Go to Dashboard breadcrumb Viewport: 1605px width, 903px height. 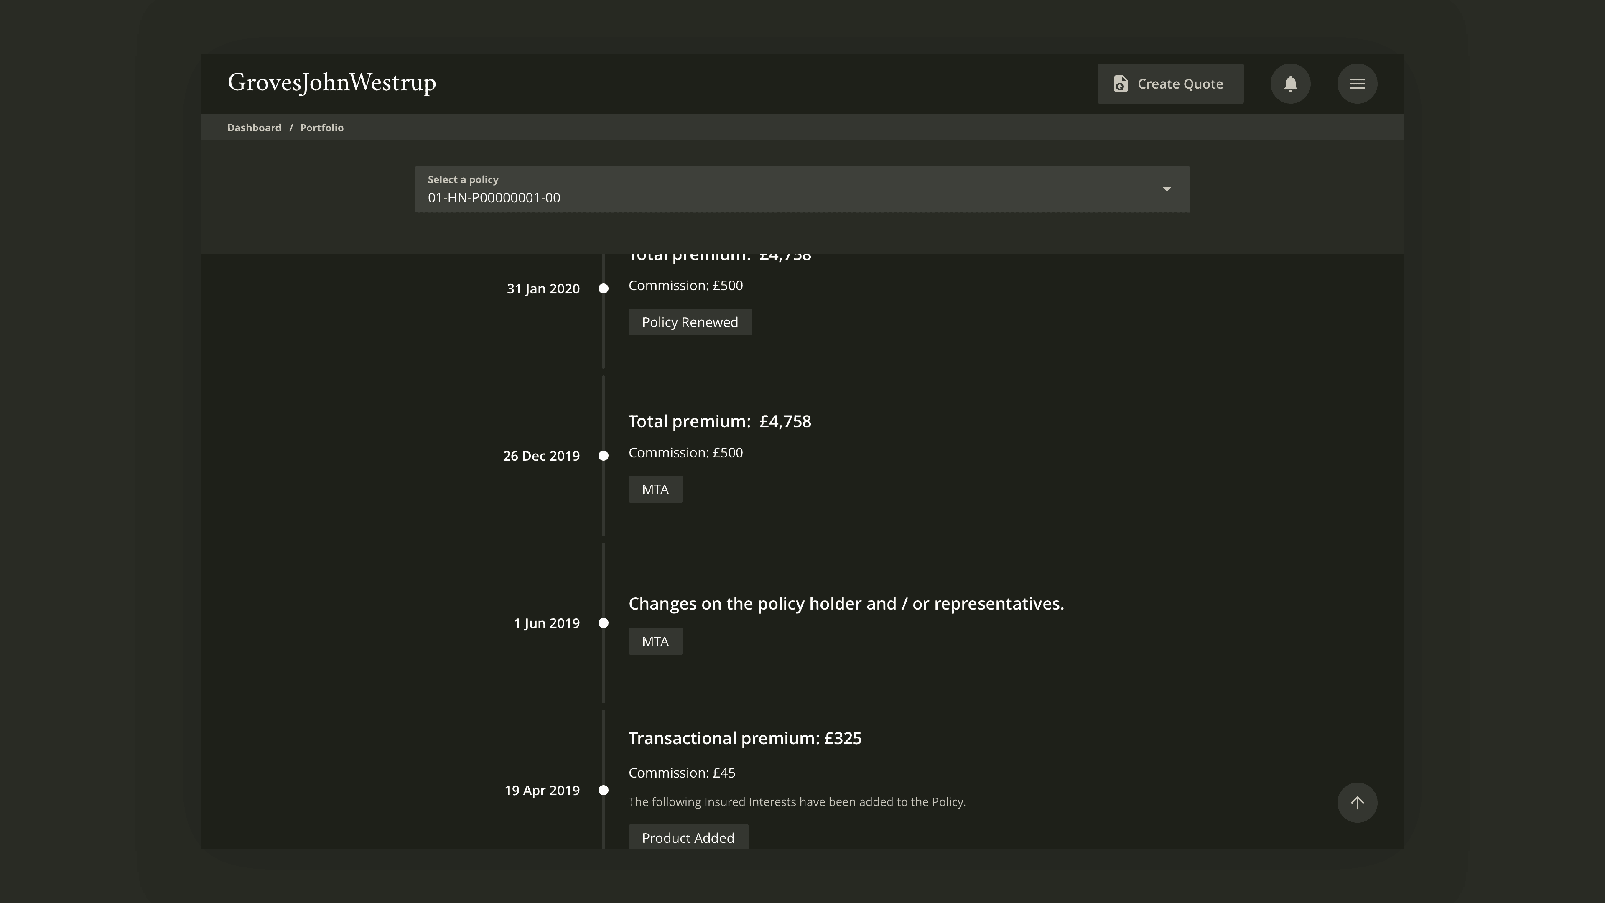coord(254,128)
